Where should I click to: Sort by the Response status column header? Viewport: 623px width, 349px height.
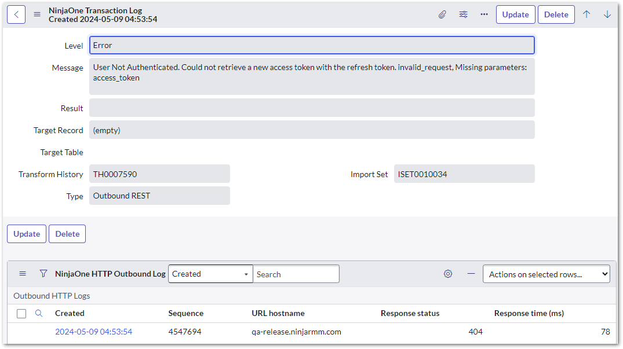coord(410,313)
